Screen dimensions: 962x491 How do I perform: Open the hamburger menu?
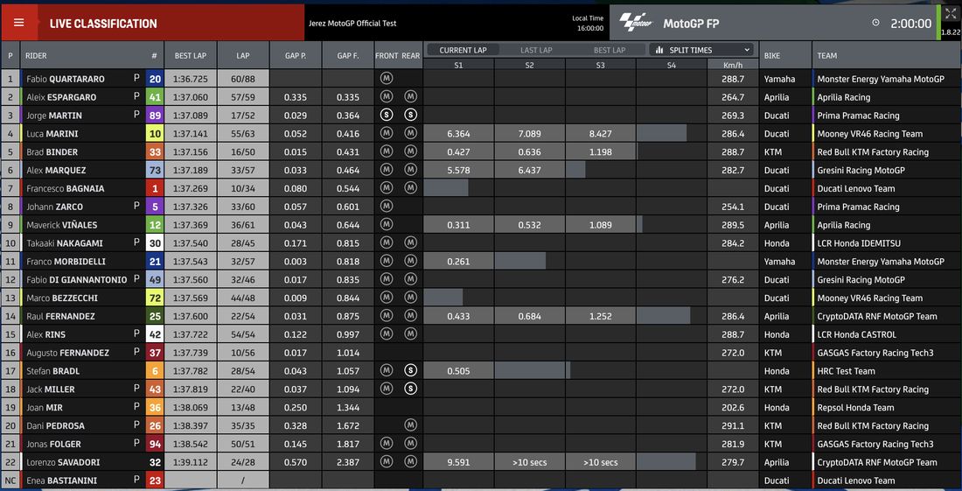18,23
